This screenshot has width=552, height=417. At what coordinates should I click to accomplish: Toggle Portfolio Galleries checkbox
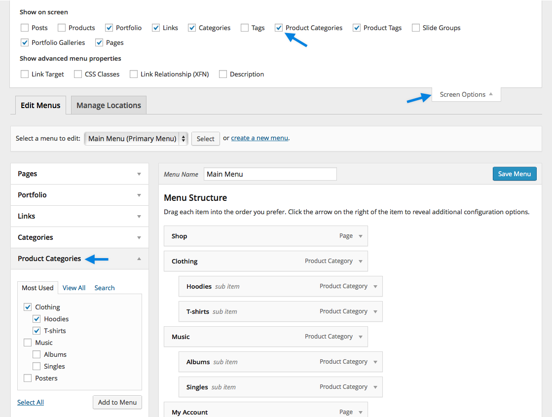(x=25, y=42)
